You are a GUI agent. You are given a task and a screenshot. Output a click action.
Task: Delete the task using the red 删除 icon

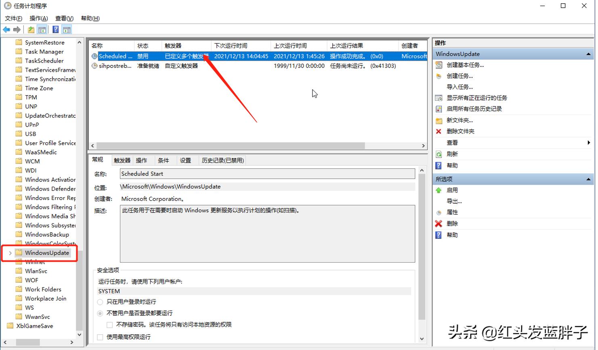[x=439, y=223]
